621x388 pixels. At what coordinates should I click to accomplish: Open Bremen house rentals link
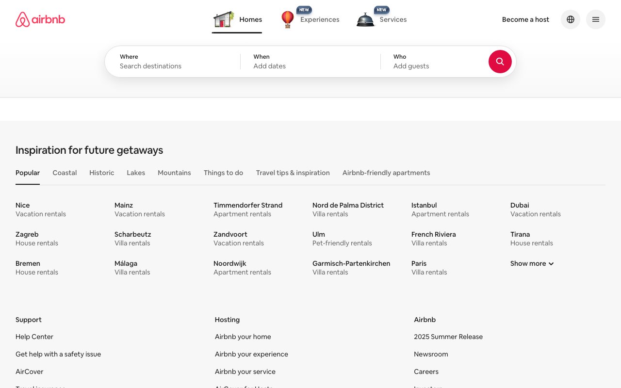(37, 268)
